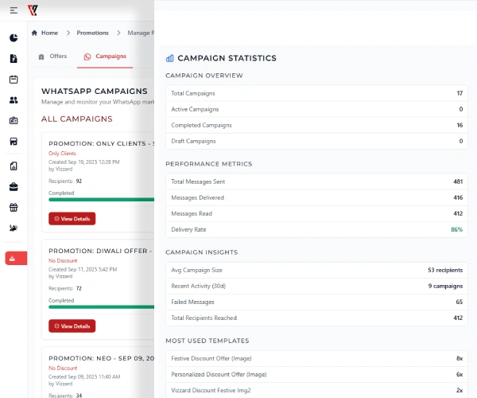Open Promotions breadcrumb link
Screen dimensions: 477x398
(92, 33)
